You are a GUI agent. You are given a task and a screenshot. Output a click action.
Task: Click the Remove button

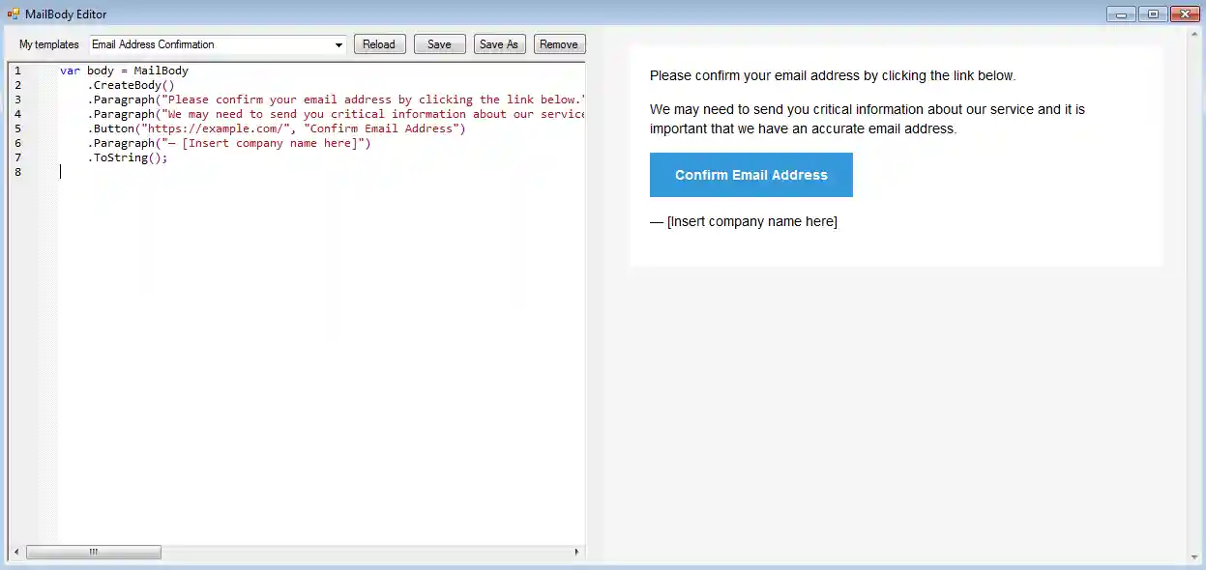(559, 44)
